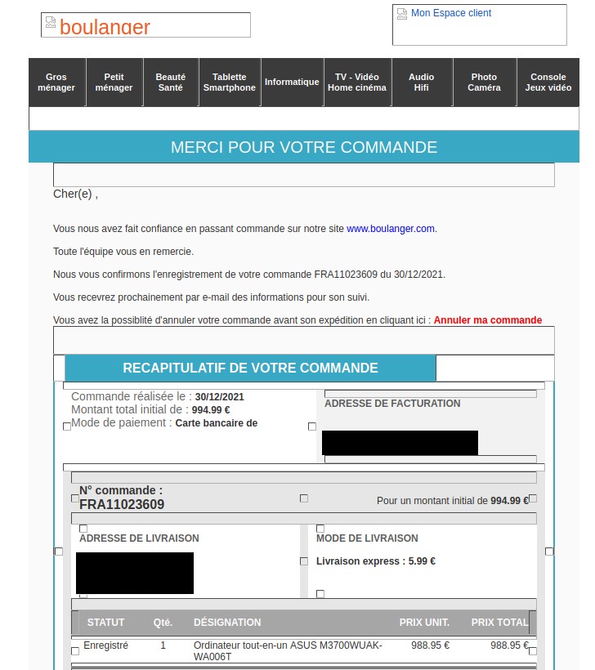Image resolution: width=595 pixels, height=670 pixels.
Task: Go to Tablette Smartphone section
Action: pyautogui.click(x=230, y=82)
